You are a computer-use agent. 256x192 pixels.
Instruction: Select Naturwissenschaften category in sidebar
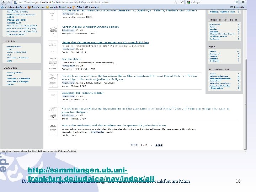point(22,31)
